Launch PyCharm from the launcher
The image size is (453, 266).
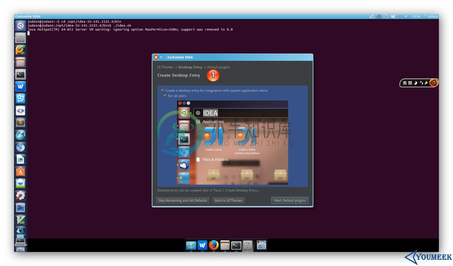20,50
